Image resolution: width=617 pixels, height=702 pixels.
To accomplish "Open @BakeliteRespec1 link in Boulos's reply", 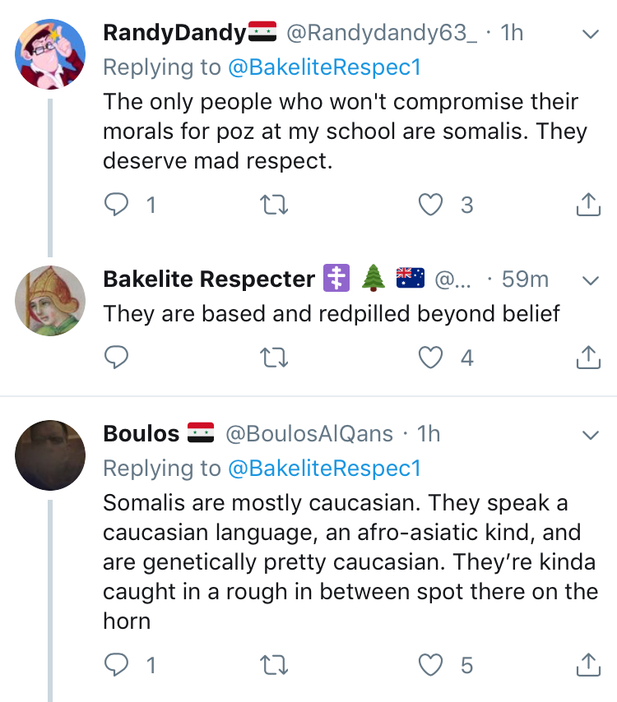I will 325,469.
